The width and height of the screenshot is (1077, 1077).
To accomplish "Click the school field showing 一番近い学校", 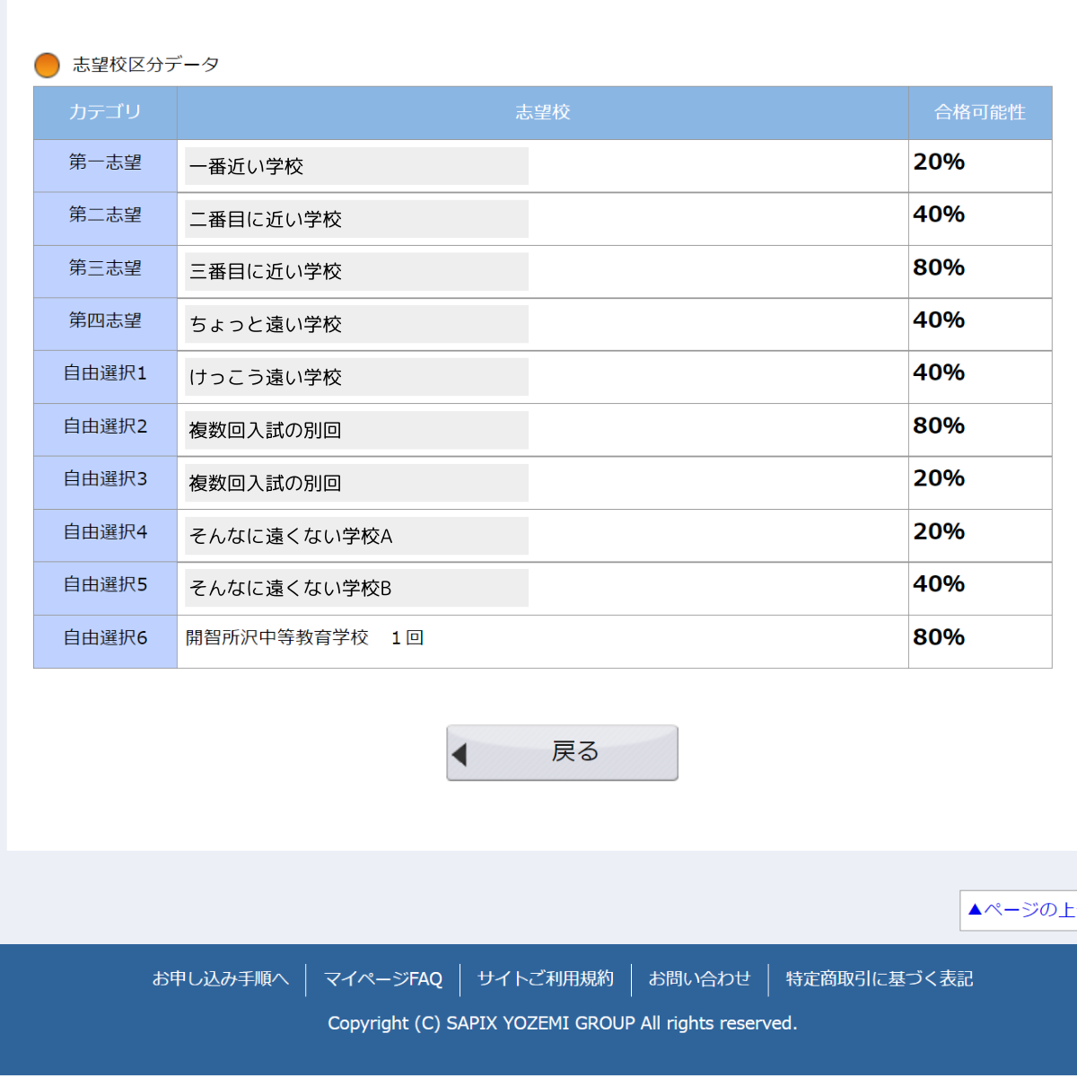I will coord(355,165).
